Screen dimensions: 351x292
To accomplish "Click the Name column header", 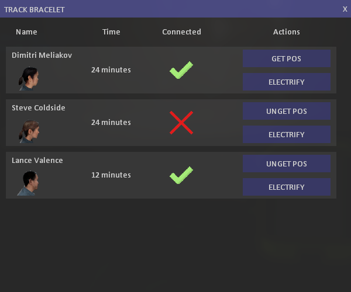I will coord(26,32).
